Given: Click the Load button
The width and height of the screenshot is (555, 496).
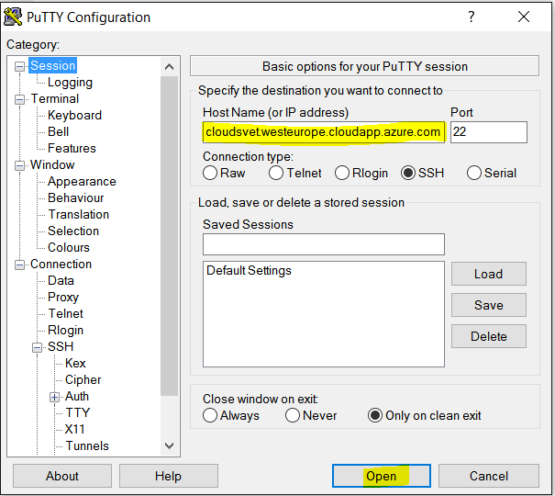Looking at the screenshot, I should (489, 274).
